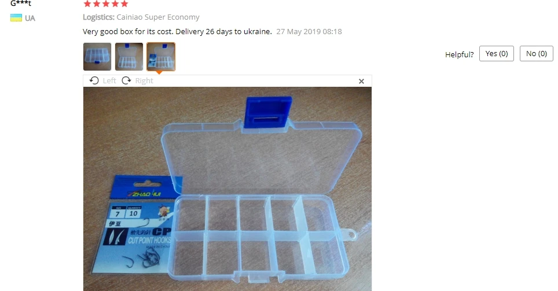The width and height of the screenshot is (558, 291).
Task: Open the first thumbnail of closed box
Action: [x=97, y=57]
